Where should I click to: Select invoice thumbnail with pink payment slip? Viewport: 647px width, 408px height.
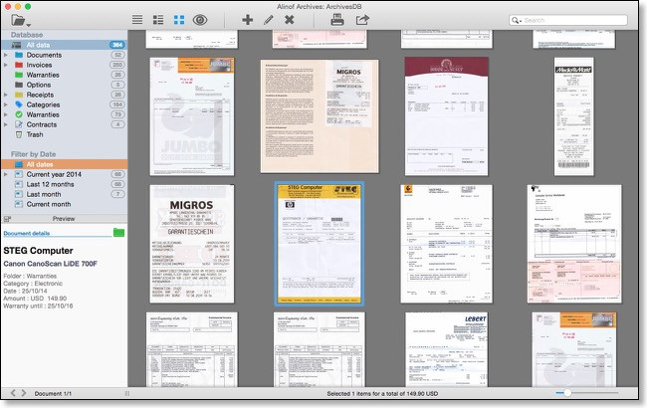pos(574,244)
